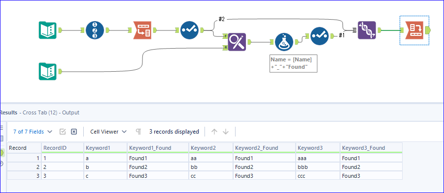The height and width of the screenshot is (193, 444).
Task: Select cell 'c' under Keyword1
Action: (x=105, y=175)
